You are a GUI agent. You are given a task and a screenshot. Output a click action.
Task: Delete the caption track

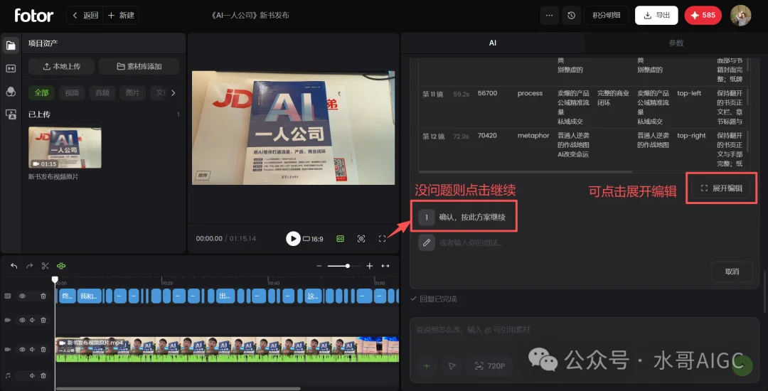43,296
